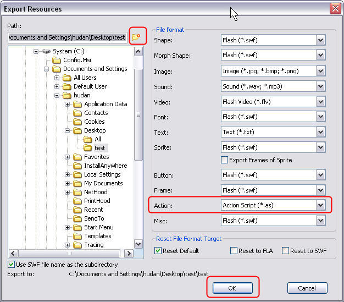
Task: Click the Path input field
Action: (68, 37)
